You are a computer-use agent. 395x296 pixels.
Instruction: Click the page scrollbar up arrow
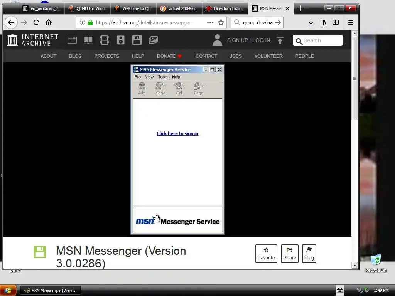(355, 34)
